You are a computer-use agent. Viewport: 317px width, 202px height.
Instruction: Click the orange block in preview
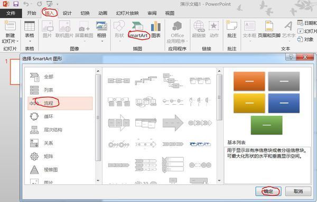pos(249,81)
